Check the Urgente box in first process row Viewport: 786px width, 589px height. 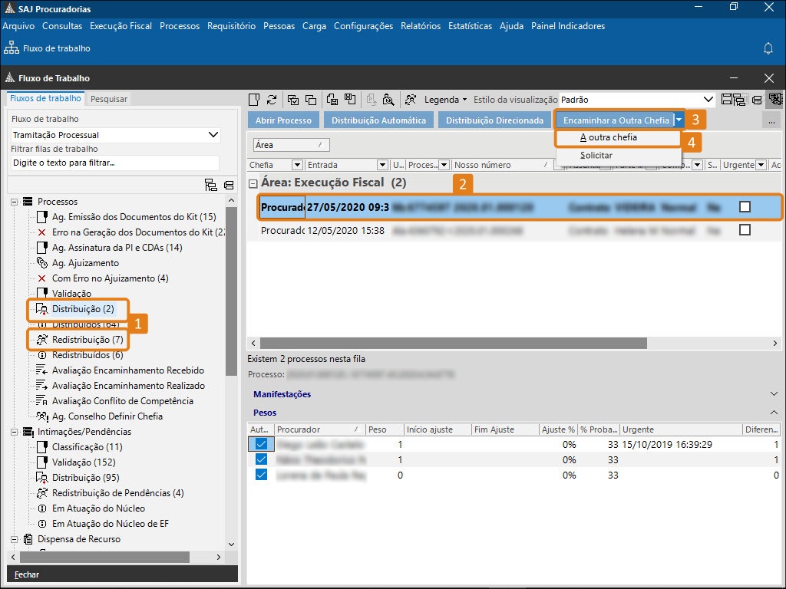[744, 207]
